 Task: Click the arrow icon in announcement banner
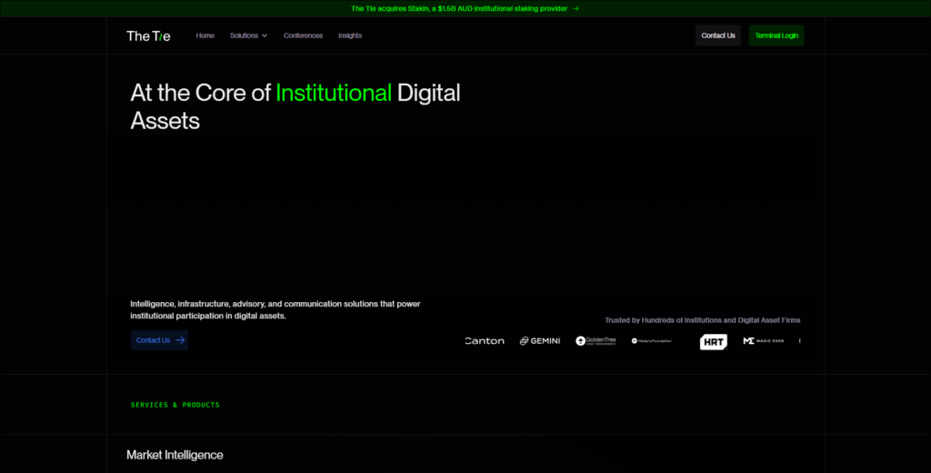[x=576, y=8]
